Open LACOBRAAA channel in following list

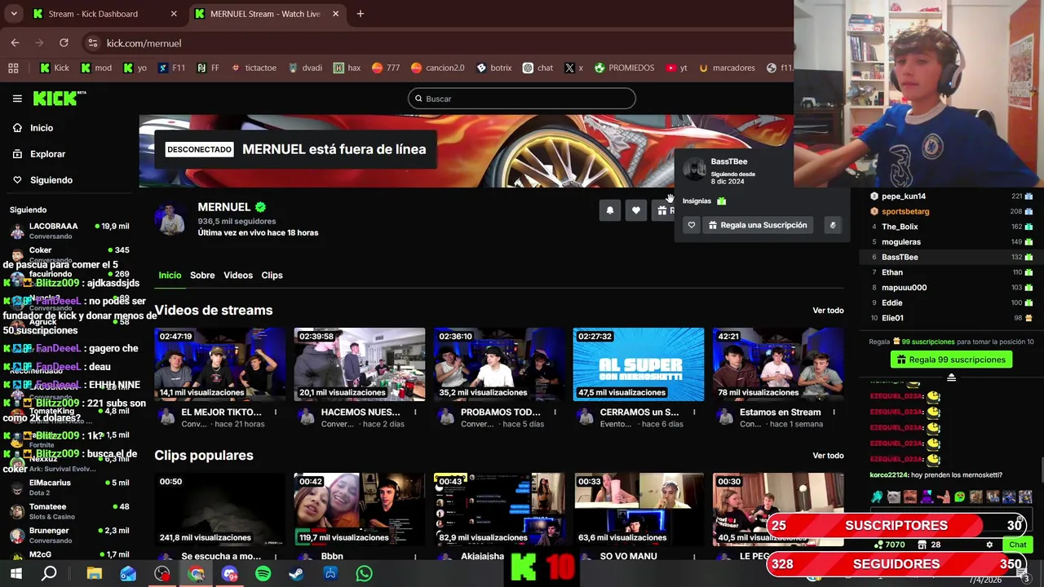click(69, 231)
